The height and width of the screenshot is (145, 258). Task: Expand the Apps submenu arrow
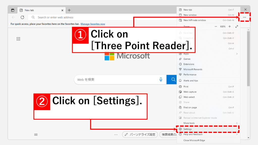pyautogui.click(x=237, y=54)
